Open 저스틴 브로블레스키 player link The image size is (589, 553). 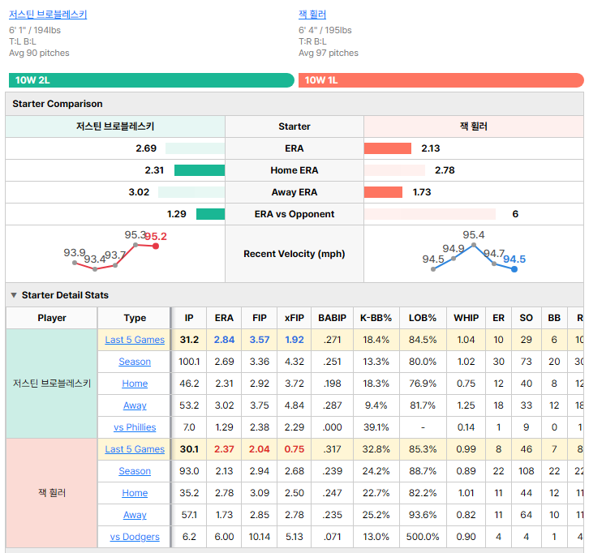48,15
